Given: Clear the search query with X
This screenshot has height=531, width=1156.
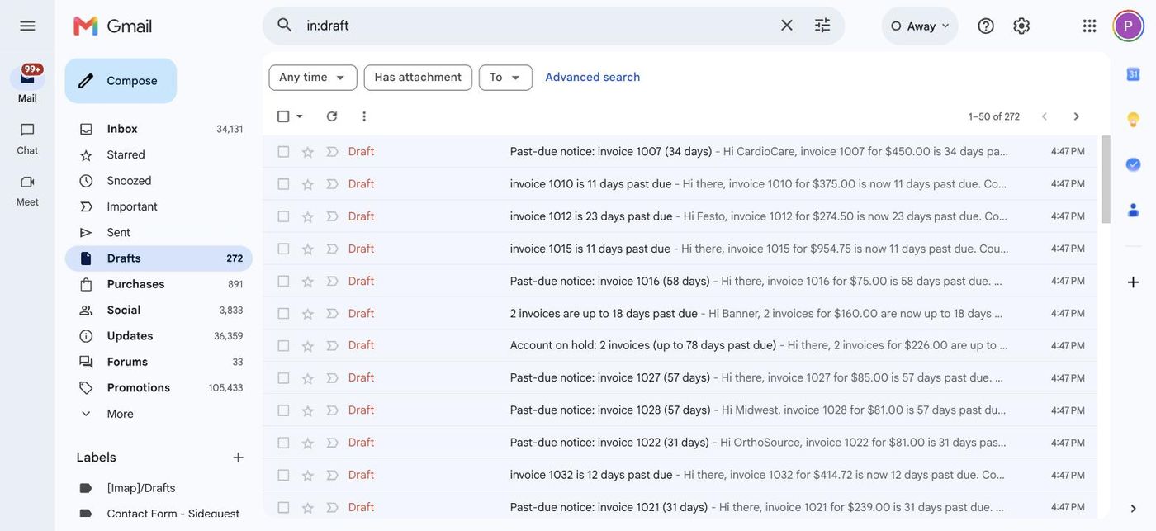Looking at the screenshot, I should click(x=787, y=26).
